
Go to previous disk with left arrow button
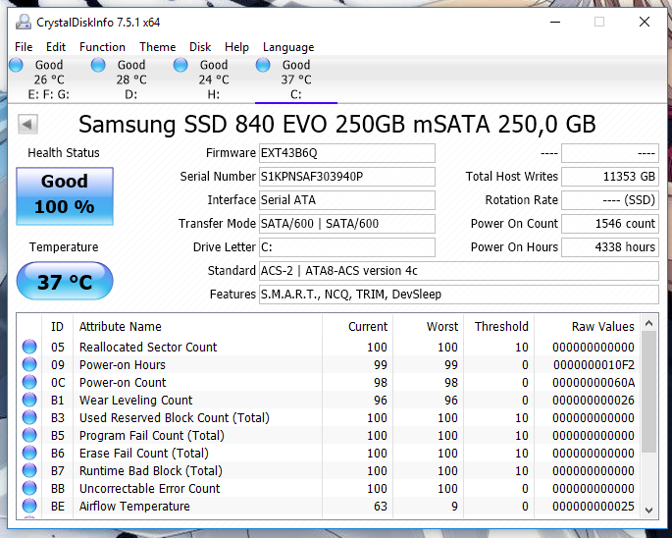pyautogui.click(x=27, y=125)
